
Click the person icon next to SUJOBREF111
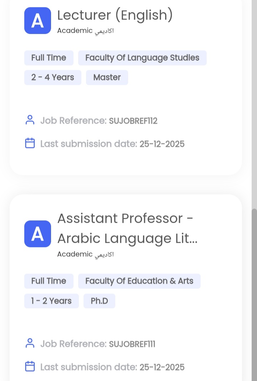coord(30,344)
